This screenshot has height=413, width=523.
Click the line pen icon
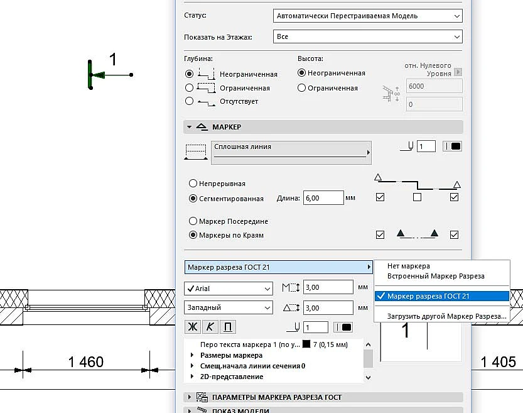(x=407, y=146)
